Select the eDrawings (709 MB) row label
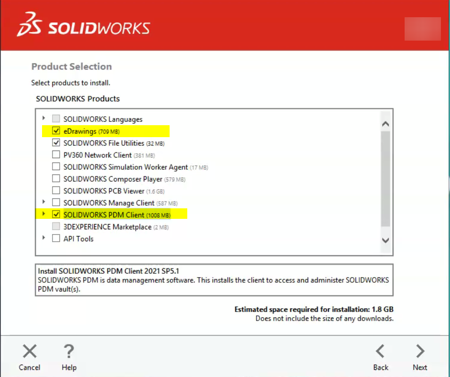The image size is (450, 377). [x=92, y=131]
